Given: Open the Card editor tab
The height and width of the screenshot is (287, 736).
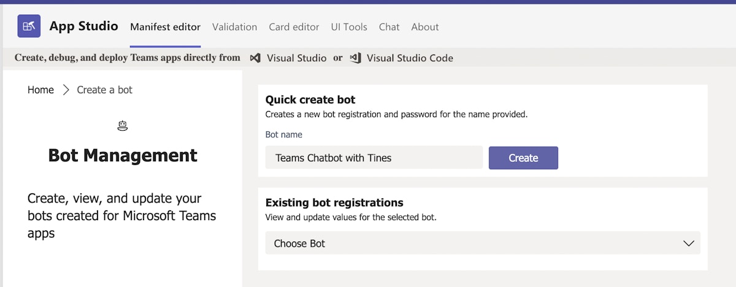Looking at the screenshot, I should click(294, 27).
